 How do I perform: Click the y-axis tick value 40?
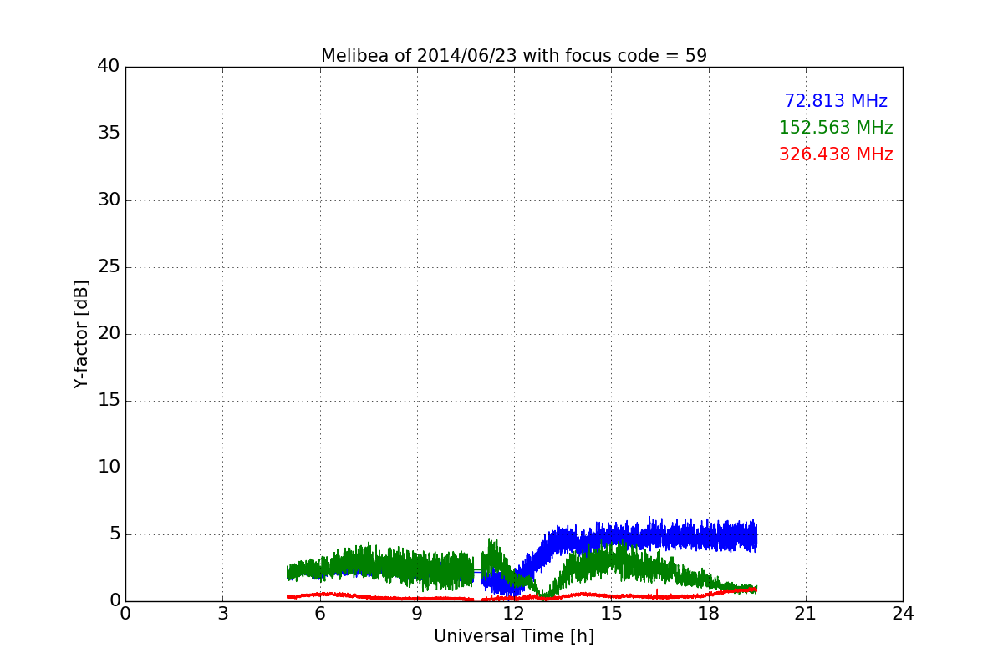click(x=109, y=67)
